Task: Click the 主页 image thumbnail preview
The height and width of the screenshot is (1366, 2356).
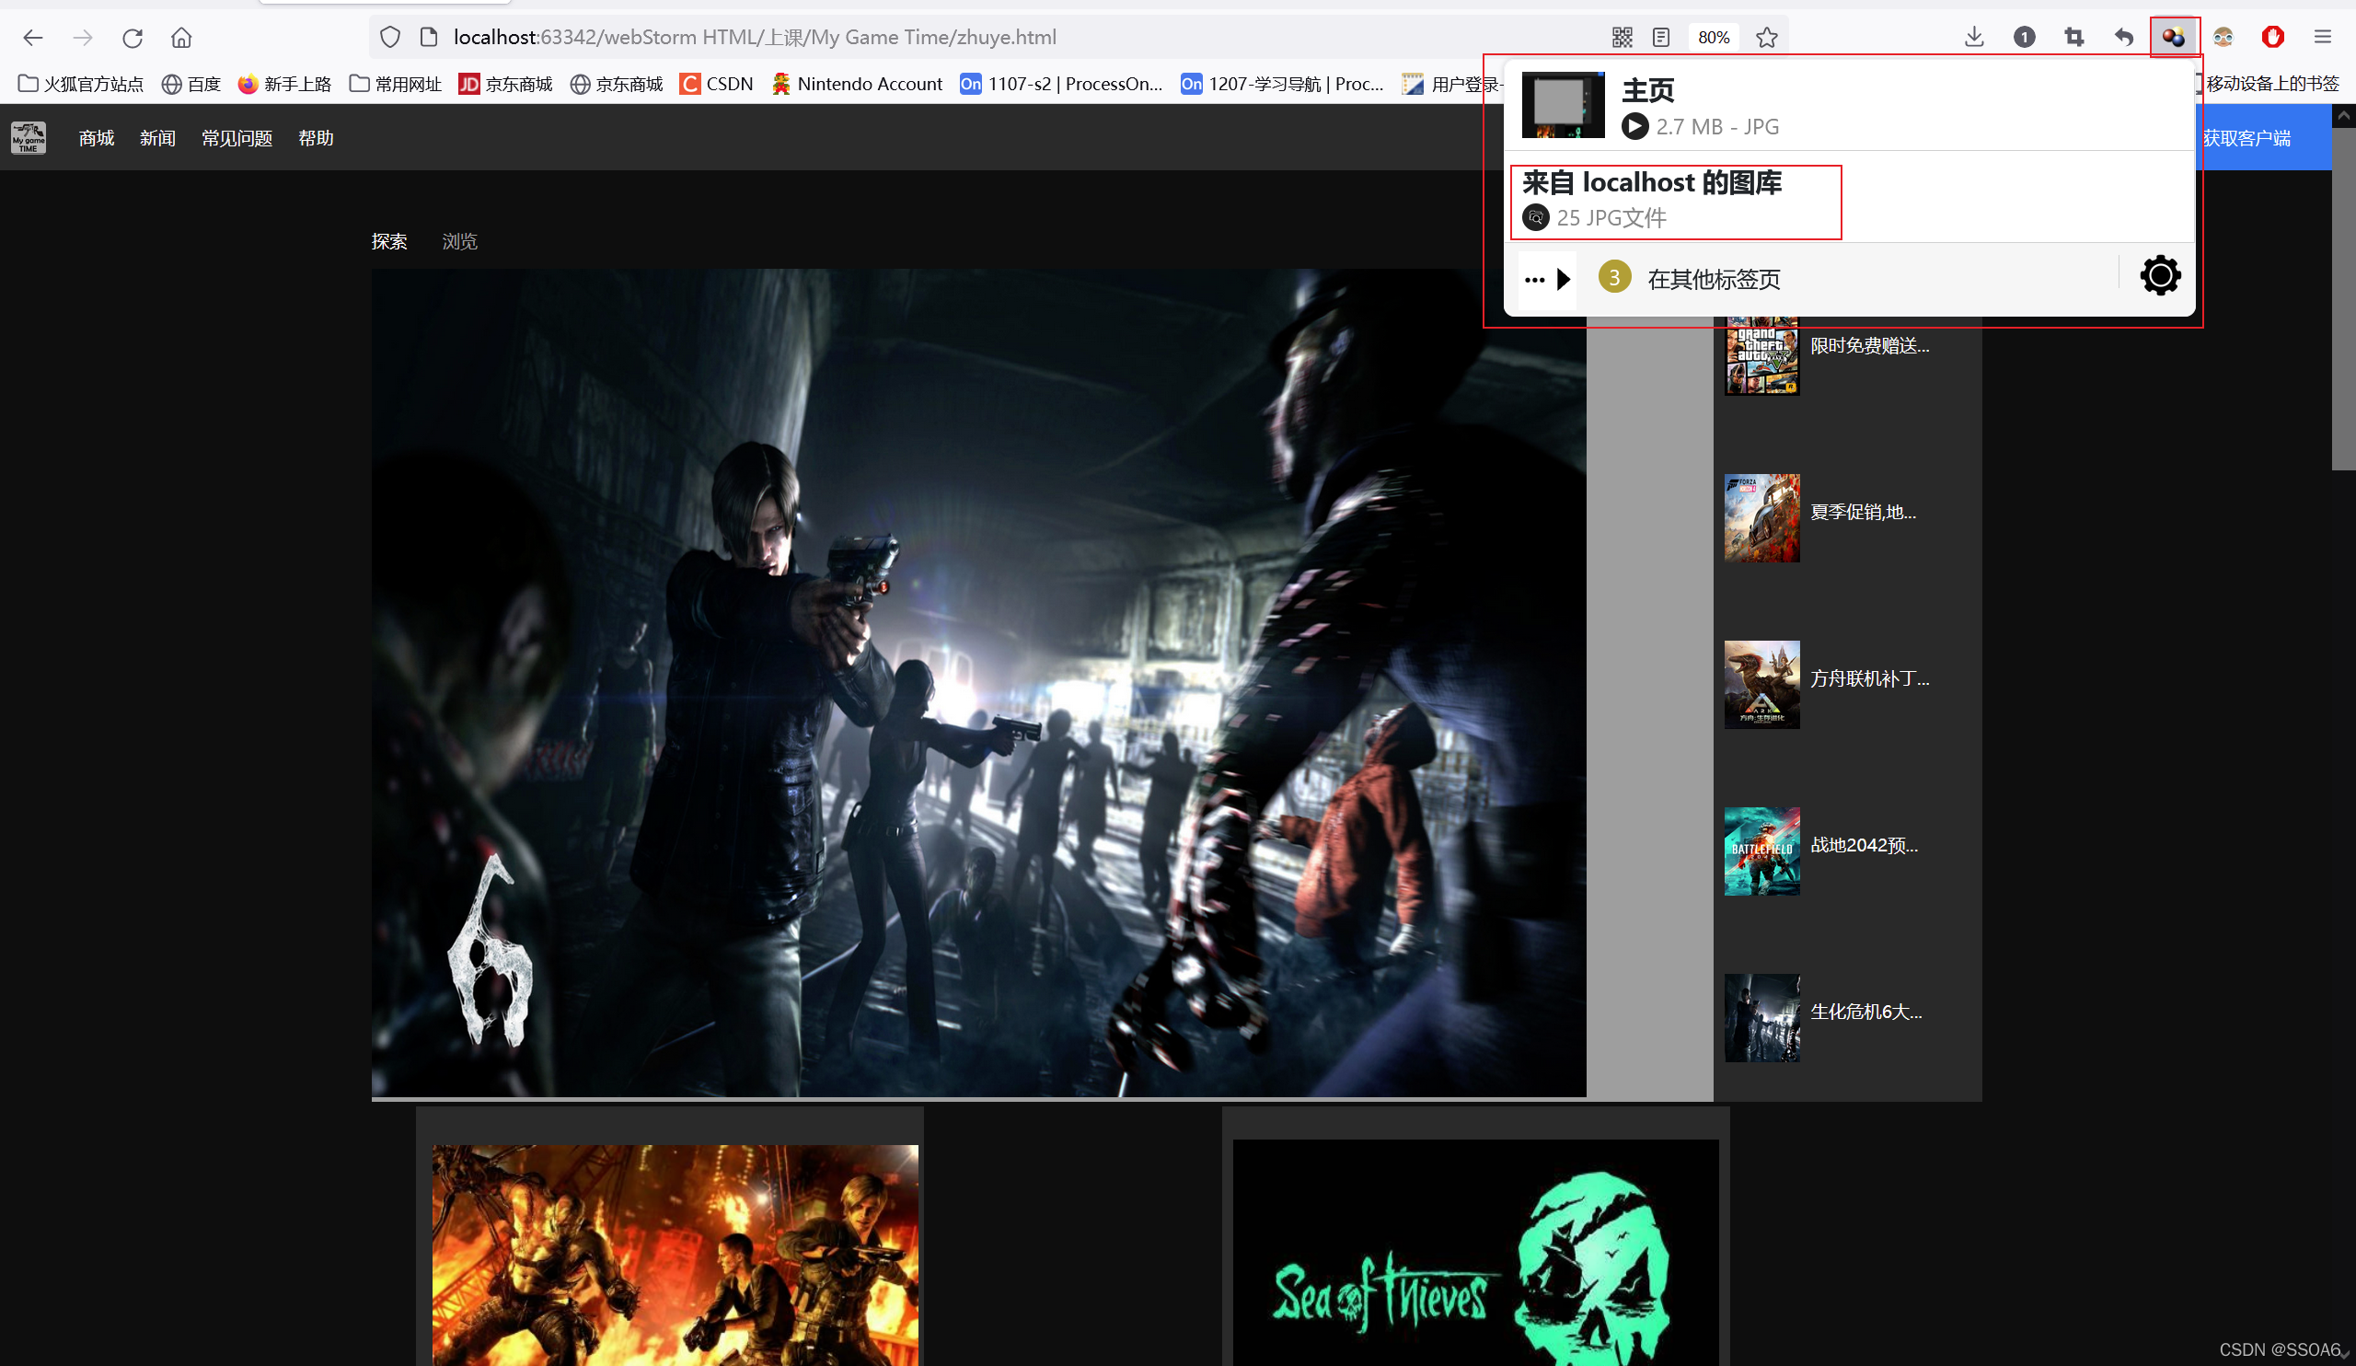Action: 1563,105
